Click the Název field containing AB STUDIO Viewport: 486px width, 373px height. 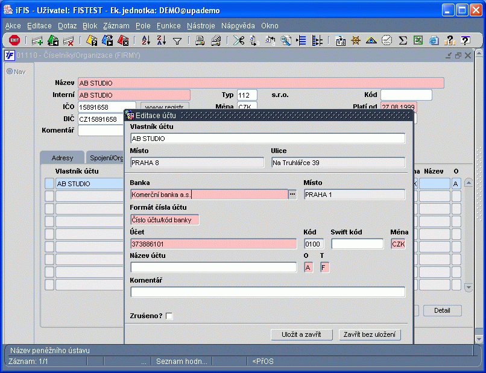tap(261, 83)
